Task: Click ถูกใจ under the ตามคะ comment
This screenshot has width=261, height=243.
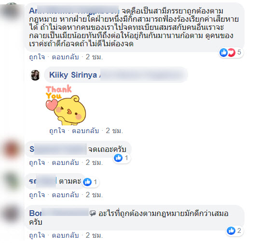Action: (x=37, y=195)
